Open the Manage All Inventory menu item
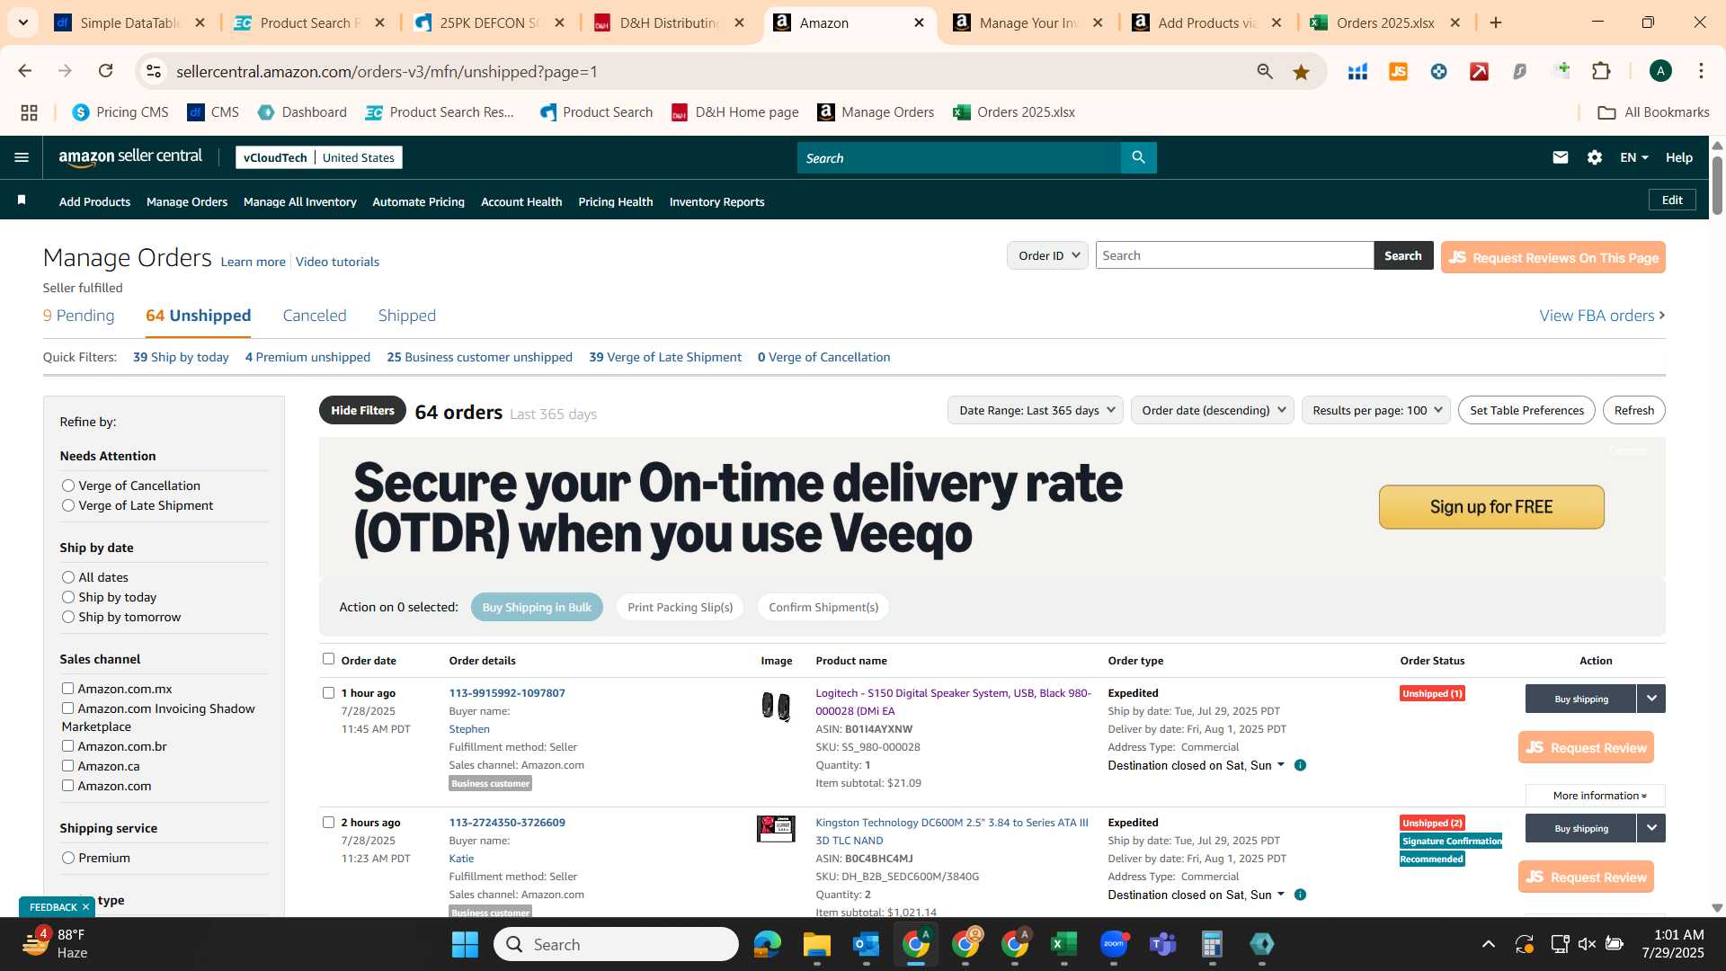Viewport: 1726px width, 971px height. tap(299, 201)
